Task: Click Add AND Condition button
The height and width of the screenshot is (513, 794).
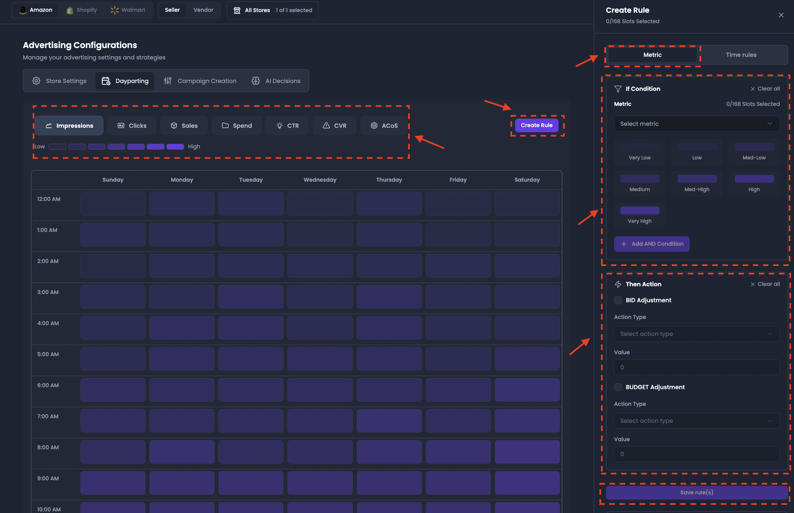Action: (652, 244)
